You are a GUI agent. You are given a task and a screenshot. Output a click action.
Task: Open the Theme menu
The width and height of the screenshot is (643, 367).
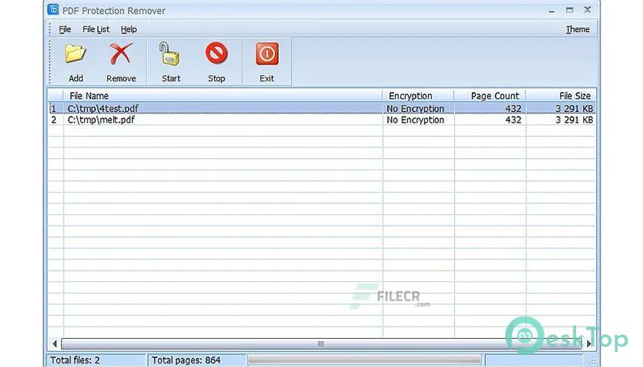tap(577, 29)
